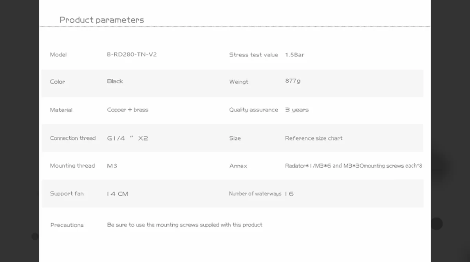Click the Annex label
Image resolution: width=470 pixels, height=262 pixels.
(x=238, y=166)
